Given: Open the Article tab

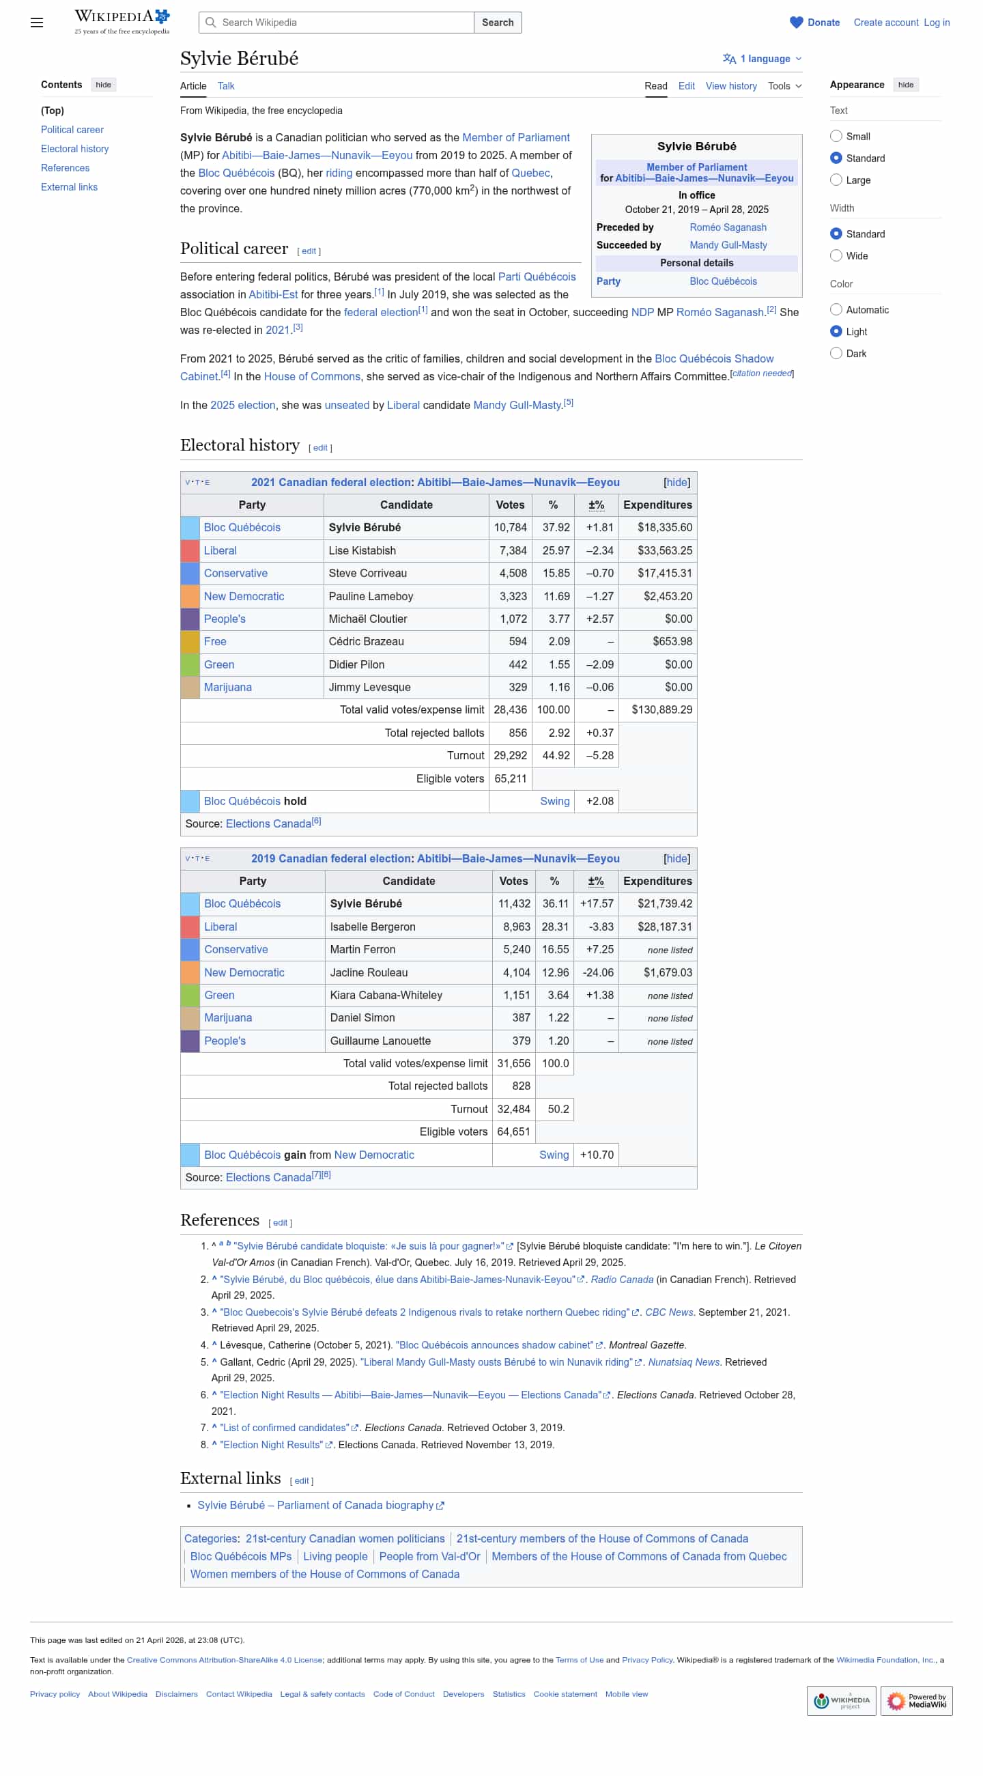Looking at the screenshot, I should tap(193, 86).
